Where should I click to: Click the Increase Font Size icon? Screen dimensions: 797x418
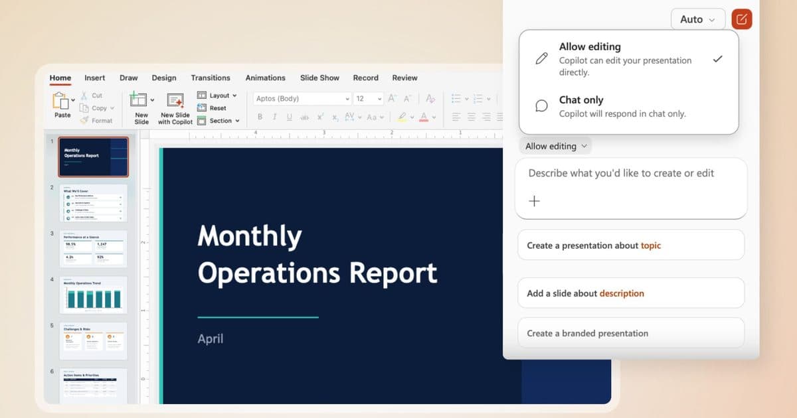[x=391, y=98]
